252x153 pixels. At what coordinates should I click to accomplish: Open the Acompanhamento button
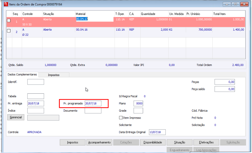point(99,142)
